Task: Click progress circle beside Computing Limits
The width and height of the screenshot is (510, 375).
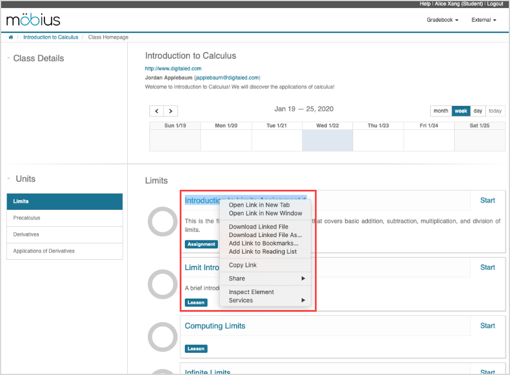Action: tap(163, 337)
